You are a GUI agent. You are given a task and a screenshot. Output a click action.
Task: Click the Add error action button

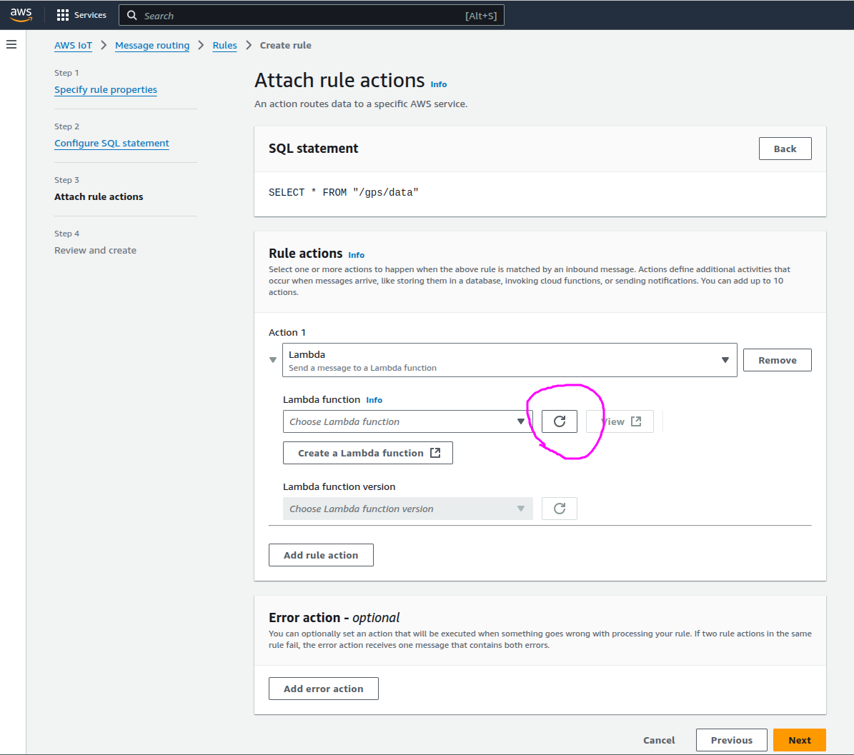point(323,689)
